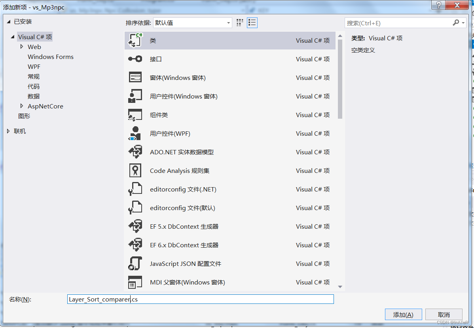474x328 pixels.
Task: Click the 名称 filename input field
Action: click(201, 299)
